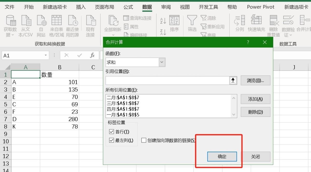Switch to the 视图 tab
Image resolution: width=311 pixels, height=172 pixels.
pyautogui.click(x=185, y=7)
